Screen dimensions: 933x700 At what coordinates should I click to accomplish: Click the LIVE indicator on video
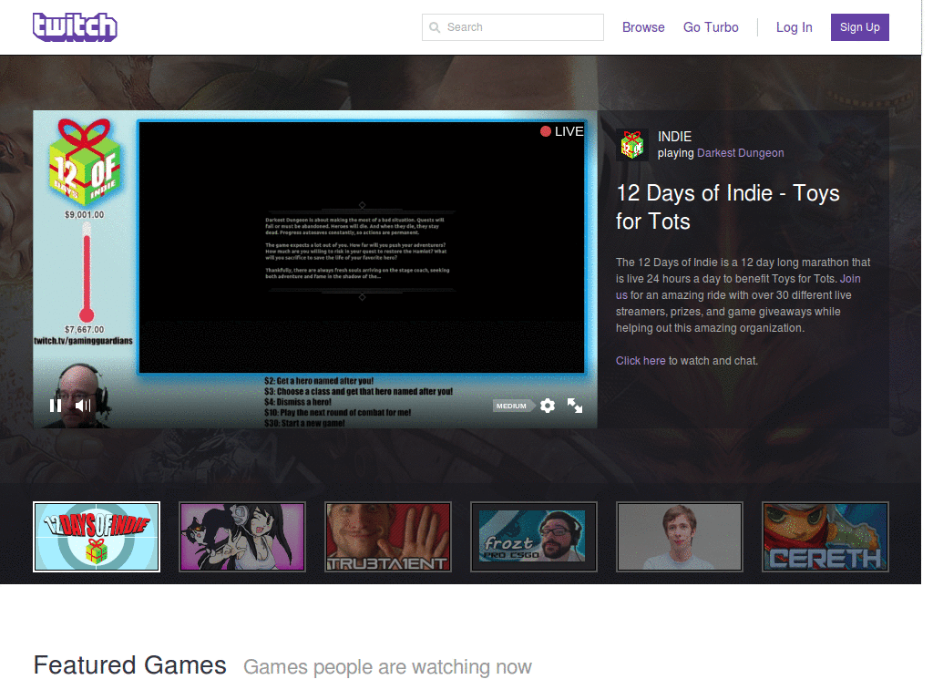[x=561, y=131]
